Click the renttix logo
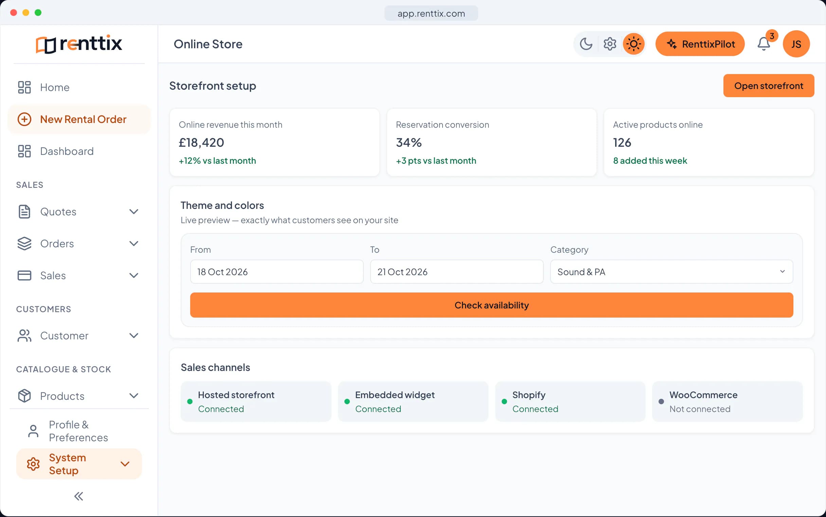The image size is (826, 517). point(79,44)
